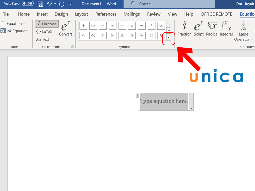
Task: Open the Fraction structure dropdown
Action: pos(185,31)
